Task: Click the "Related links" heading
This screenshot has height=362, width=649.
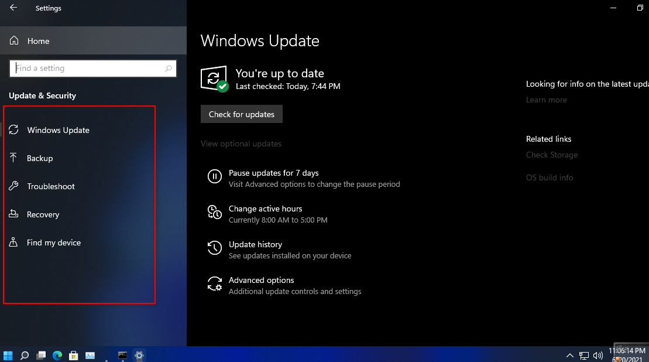Action: coord(548,139)
